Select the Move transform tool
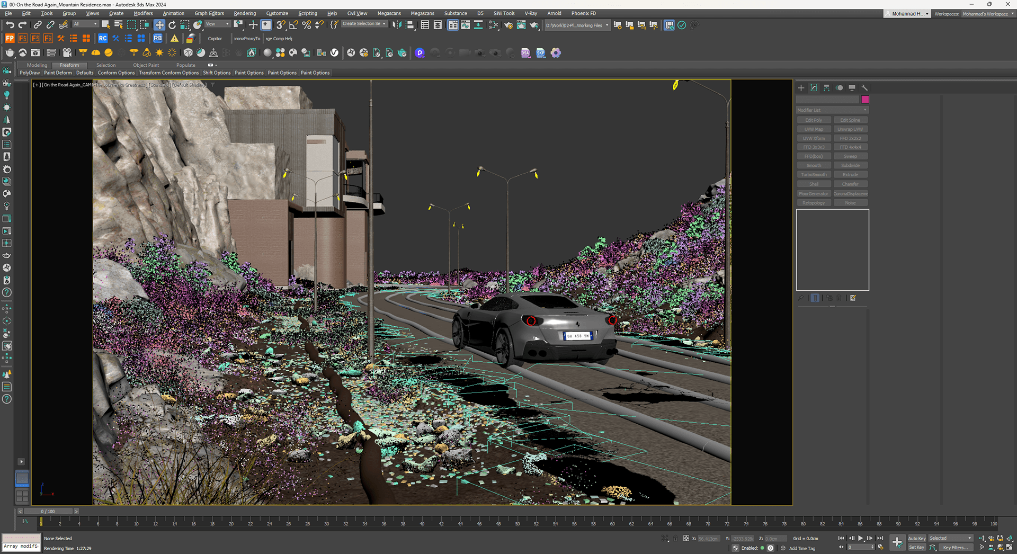 point(159,25)
